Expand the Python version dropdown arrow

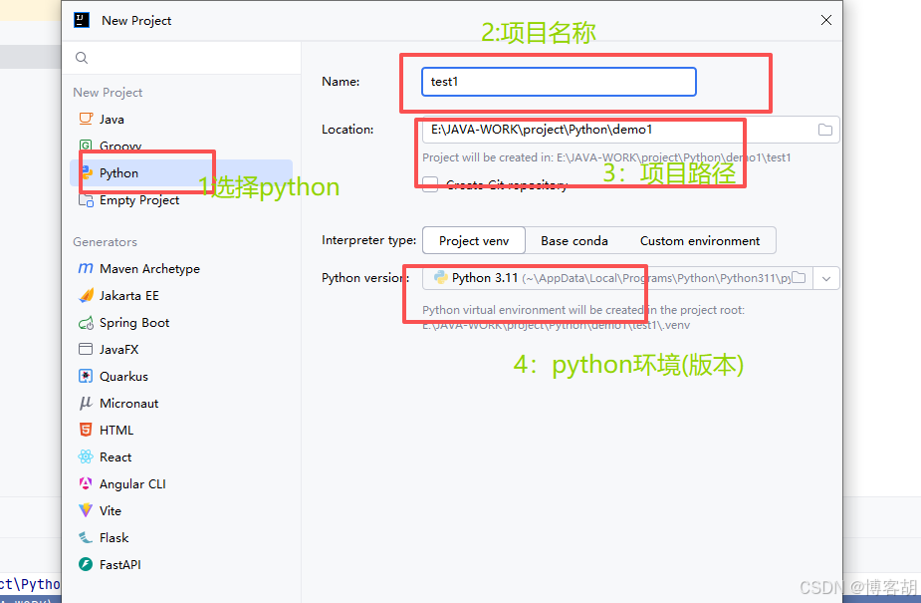tap(826, 279)
